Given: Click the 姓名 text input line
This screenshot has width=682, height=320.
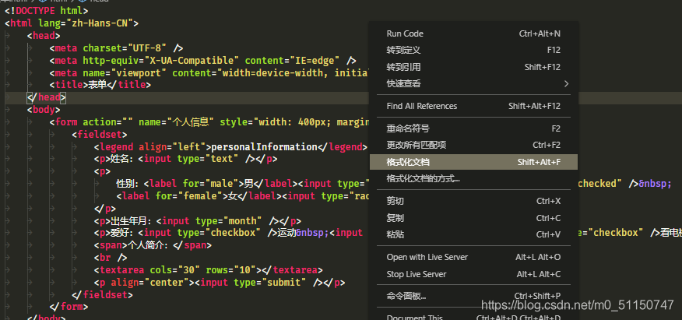Looking at the screenshot, I should [186, 159].
